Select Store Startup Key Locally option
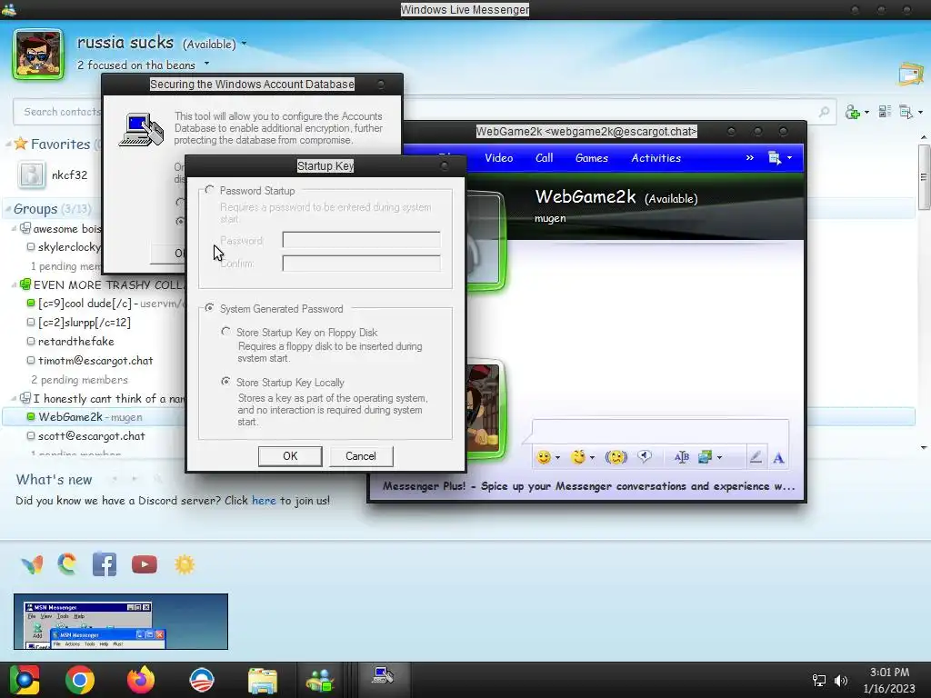This screenshot has width=931, height=698. (x=225, y=382)
